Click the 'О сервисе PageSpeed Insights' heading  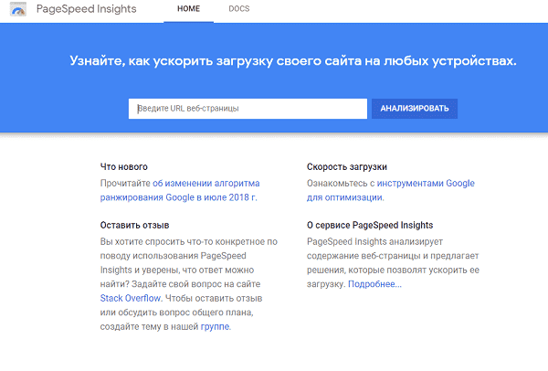(370, 225)
